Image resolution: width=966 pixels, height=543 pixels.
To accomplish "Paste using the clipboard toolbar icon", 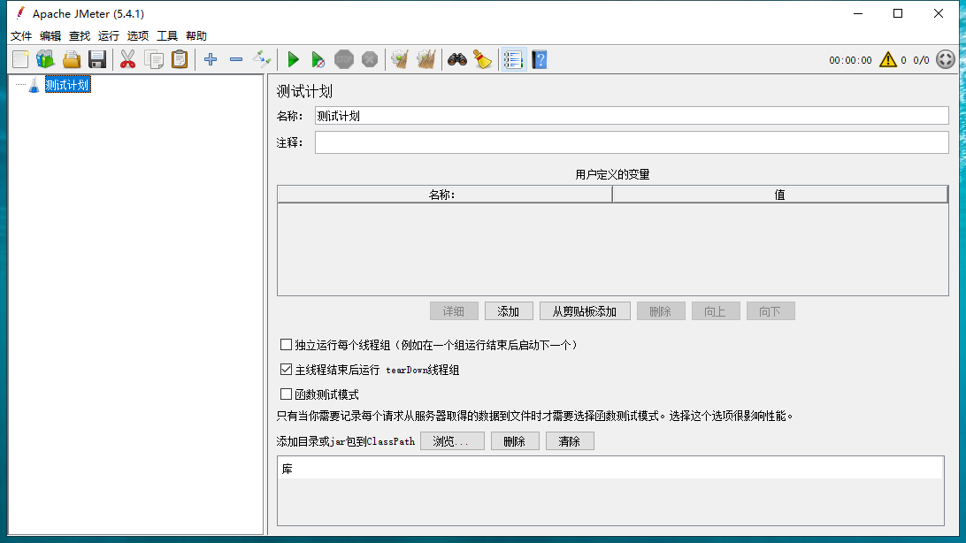I will (180, 60).
